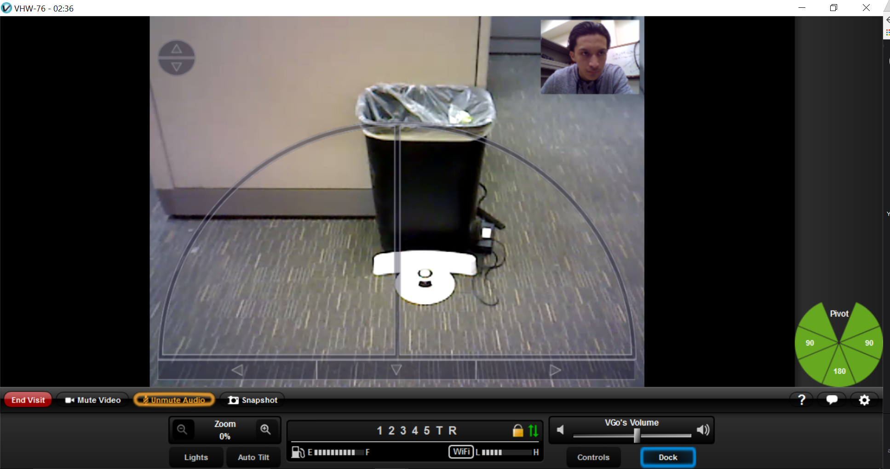
Task: Select speed preset 5
Action: 427,431
